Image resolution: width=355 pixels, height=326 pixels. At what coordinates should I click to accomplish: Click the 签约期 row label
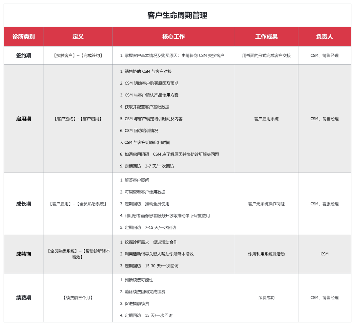click(24, 56)
